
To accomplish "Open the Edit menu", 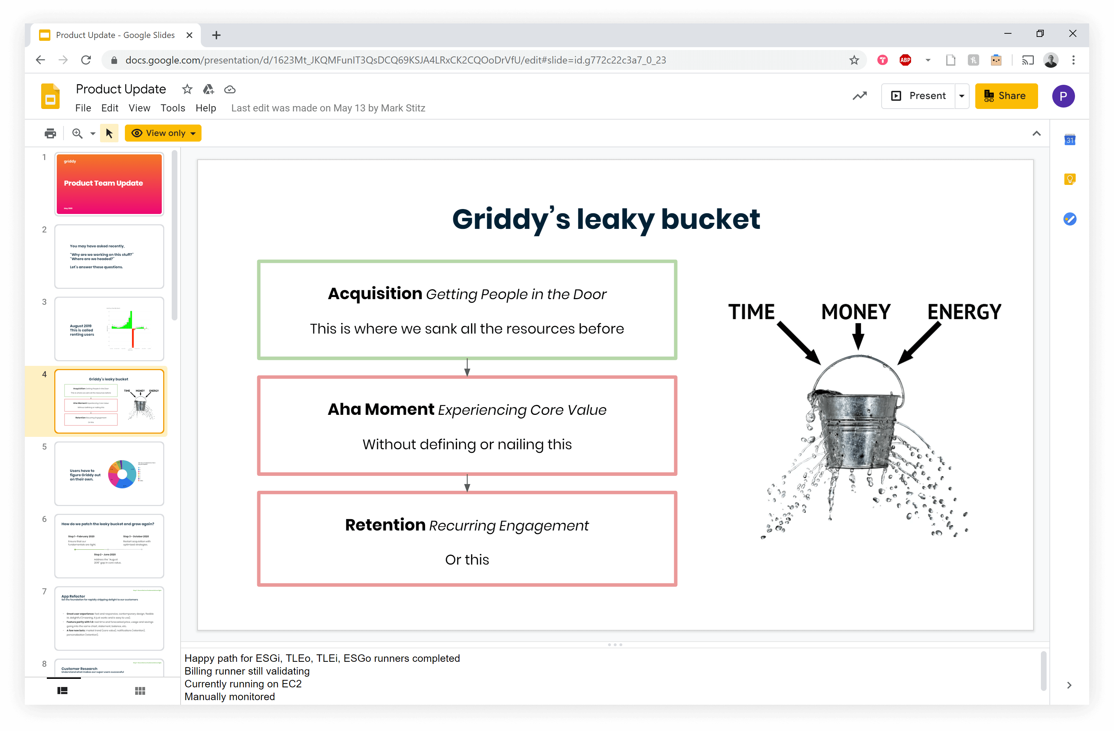I will [x=110, y=108].
